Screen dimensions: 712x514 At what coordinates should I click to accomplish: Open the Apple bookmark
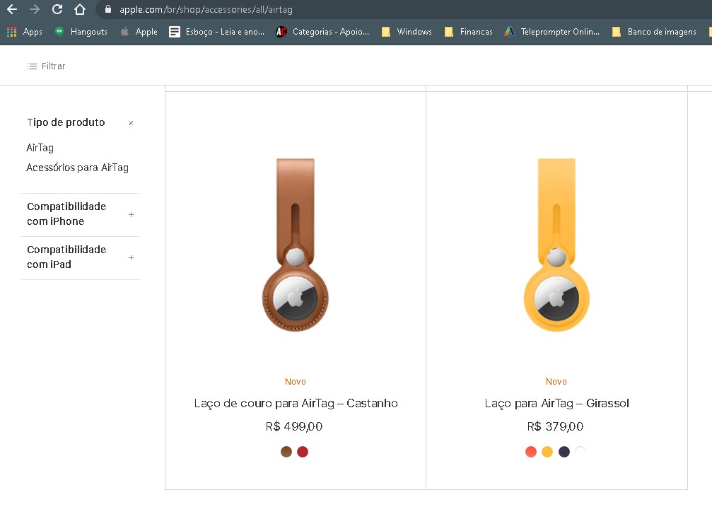(x=139, y=31)
